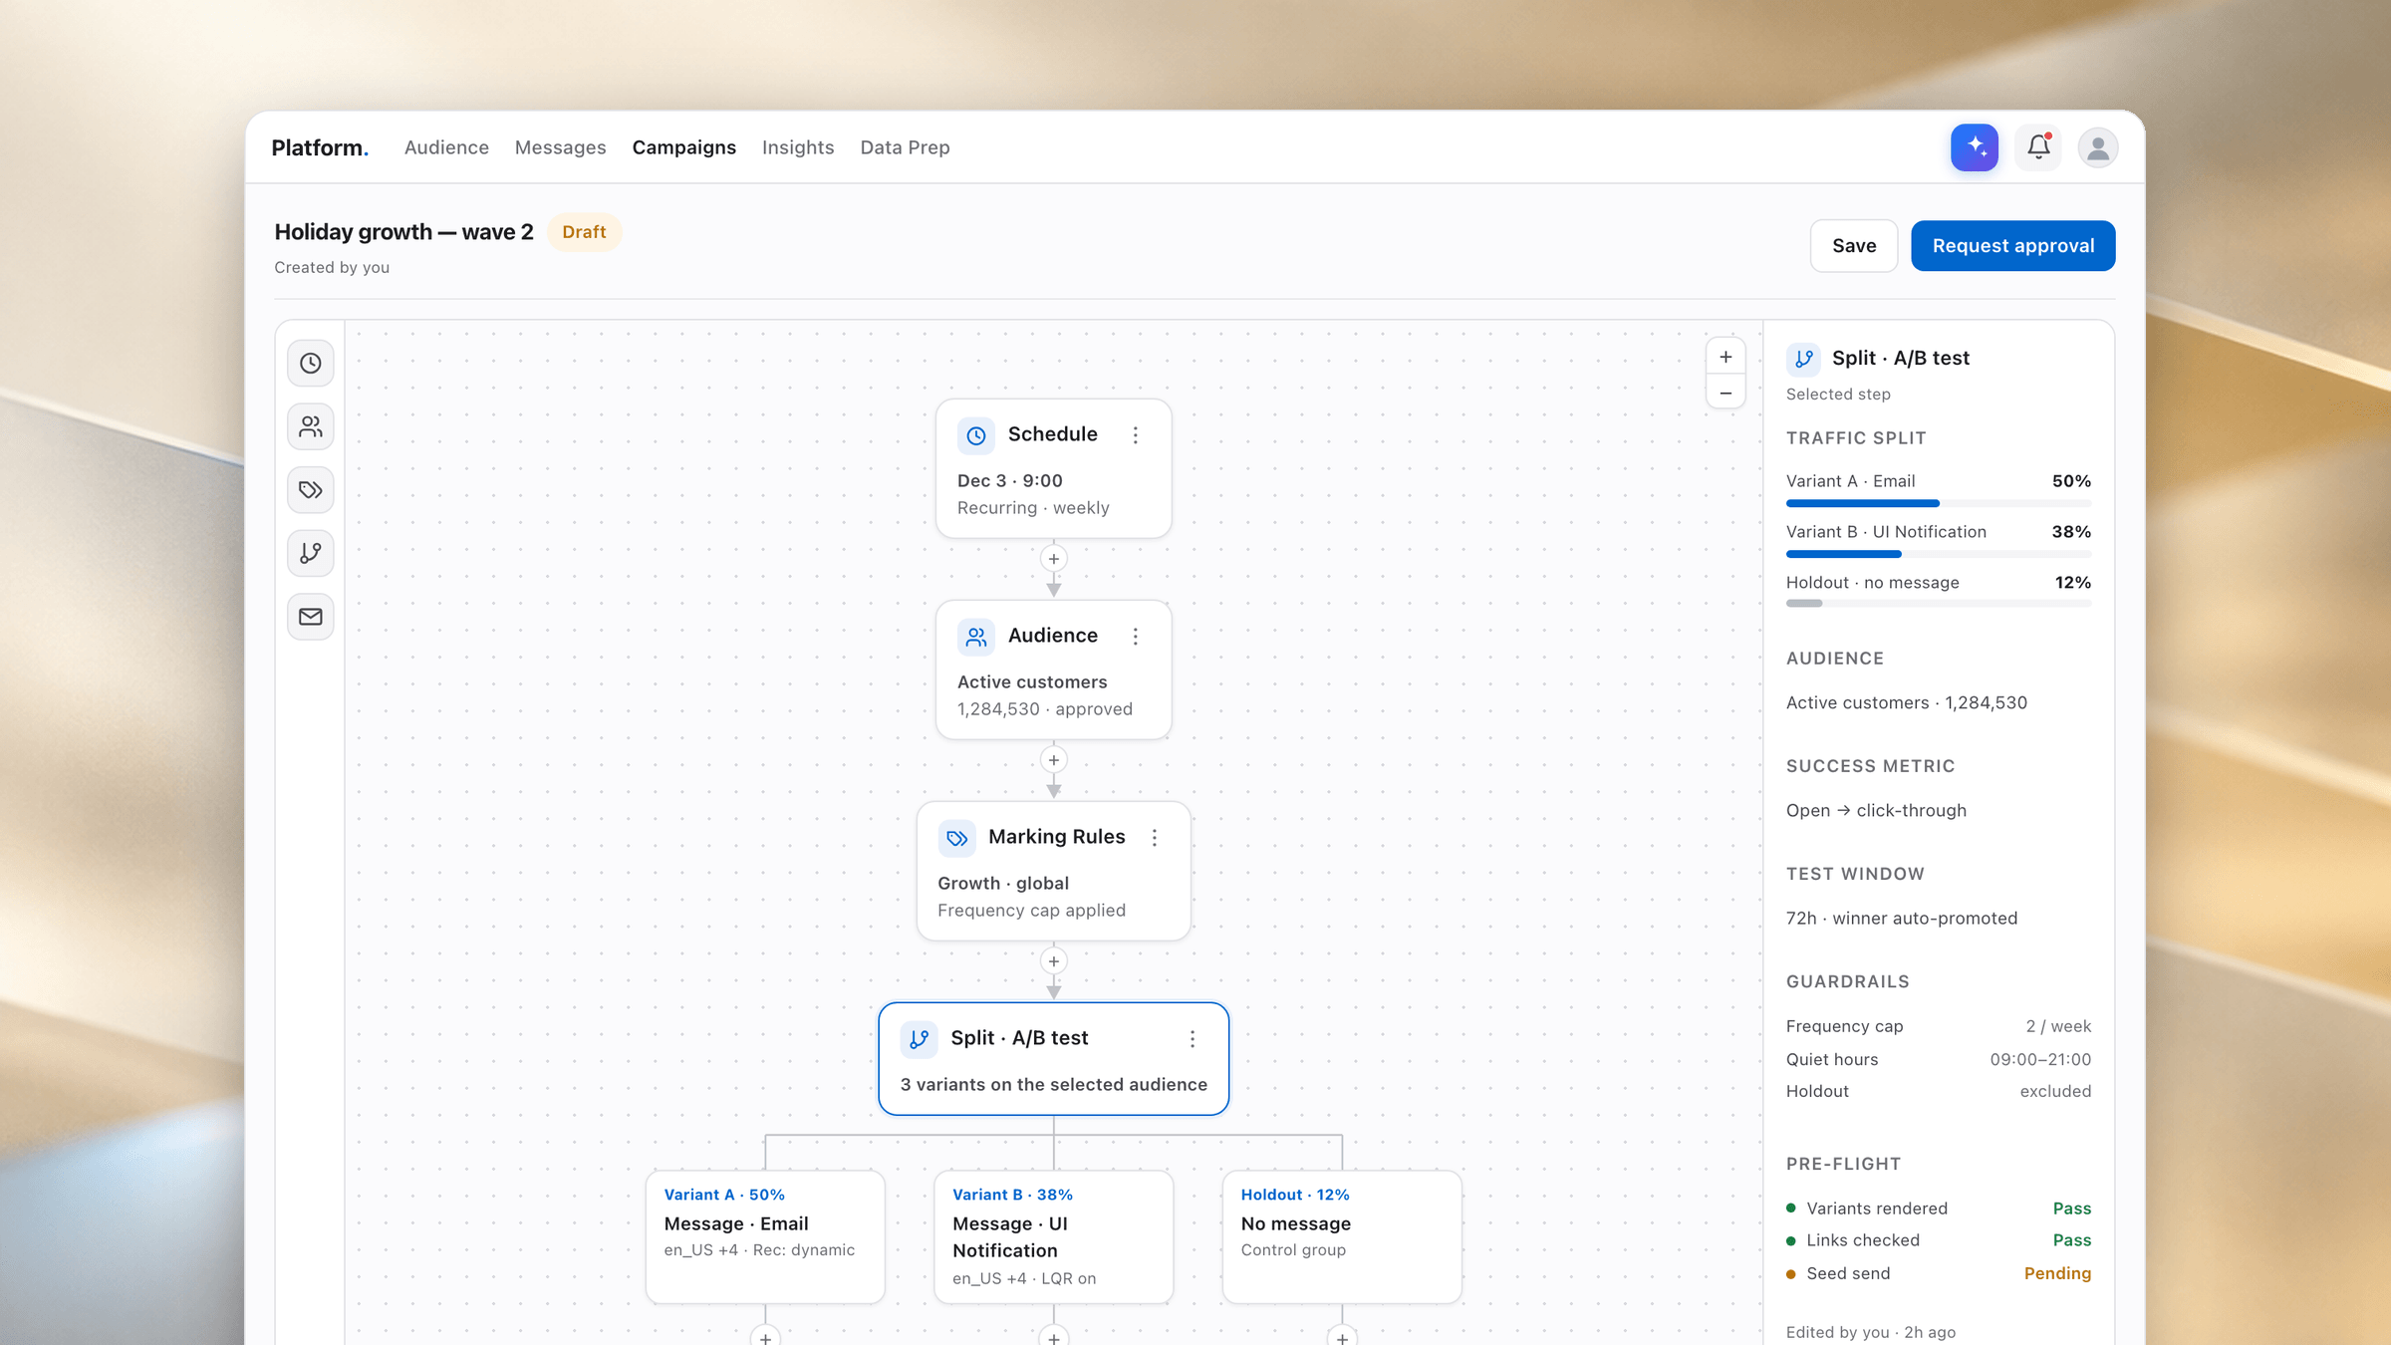This screenshot has width=2391, height=1345.
Task: Add step below Variant B card
Action: (x=1054, y=1337)
